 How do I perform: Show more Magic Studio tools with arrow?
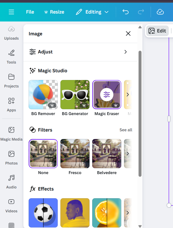click(x=127, y=95)
